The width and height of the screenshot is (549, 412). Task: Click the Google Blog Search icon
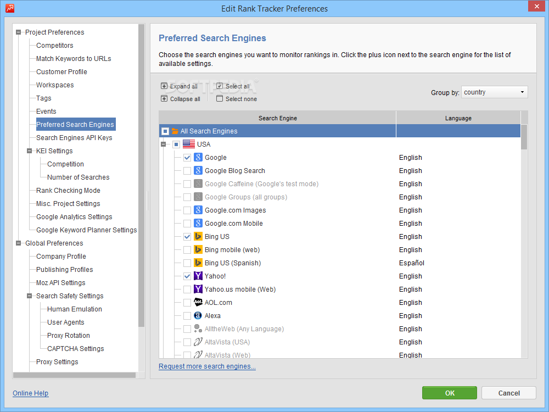[x=198, y=171]
